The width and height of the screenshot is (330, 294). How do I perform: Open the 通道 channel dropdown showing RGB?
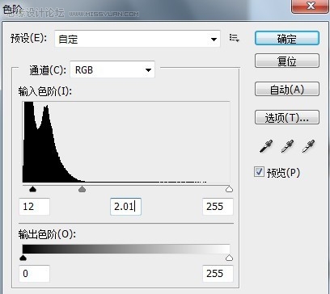click(x=112, y=69)
